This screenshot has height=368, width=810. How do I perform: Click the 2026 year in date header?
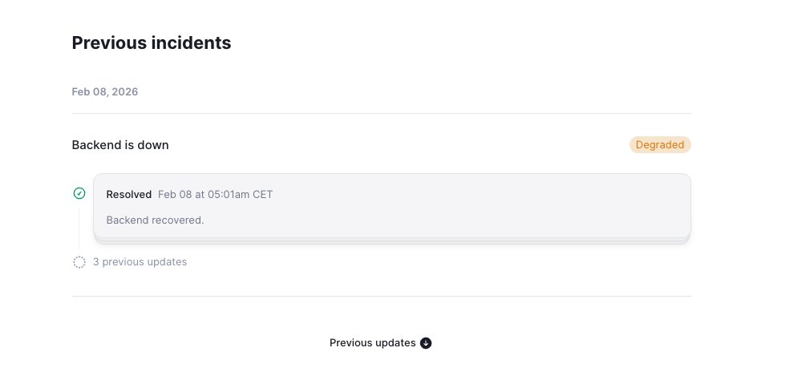click(x=124, y=92)
